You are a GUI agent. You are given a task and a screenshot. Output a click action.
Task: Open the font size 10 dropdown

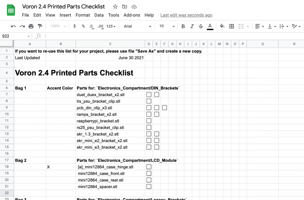pyautogui.click(x=167, y=26)
